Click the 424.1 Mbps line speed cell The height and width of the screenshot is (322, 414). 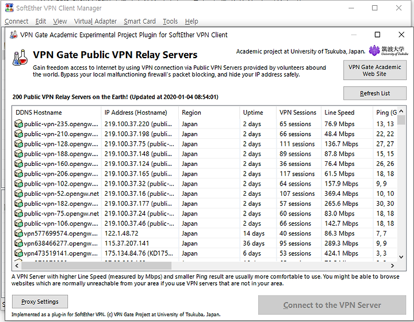[341, 253]
